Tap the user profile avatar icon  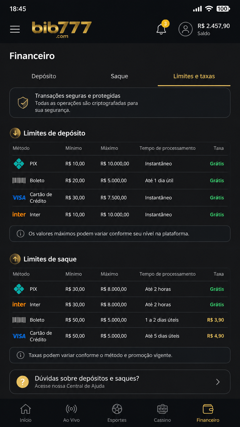tap(185, 29)
